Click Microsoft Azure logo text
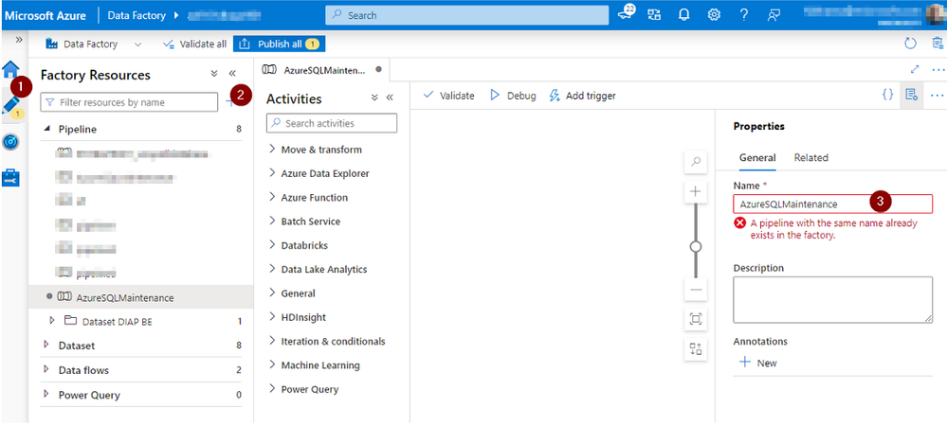The width and height of the screenshot is (947, 426). pos(46,15)
